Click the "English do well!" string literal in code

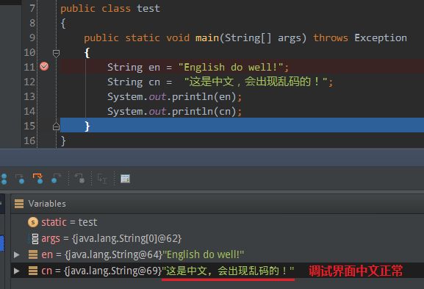pyautogui.click(x=231, y=67)
